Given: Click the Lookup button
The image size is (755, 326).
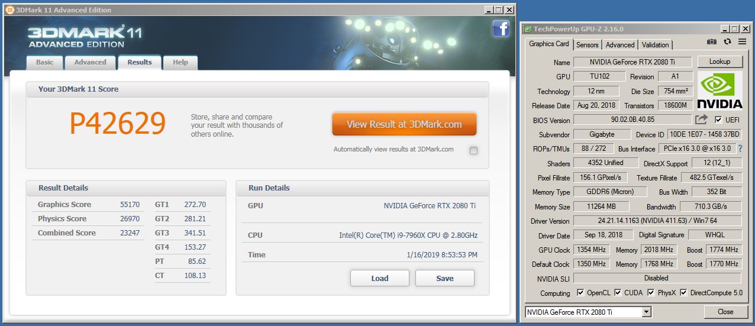Looking at the screenshot, I should [x=719, y=62].
